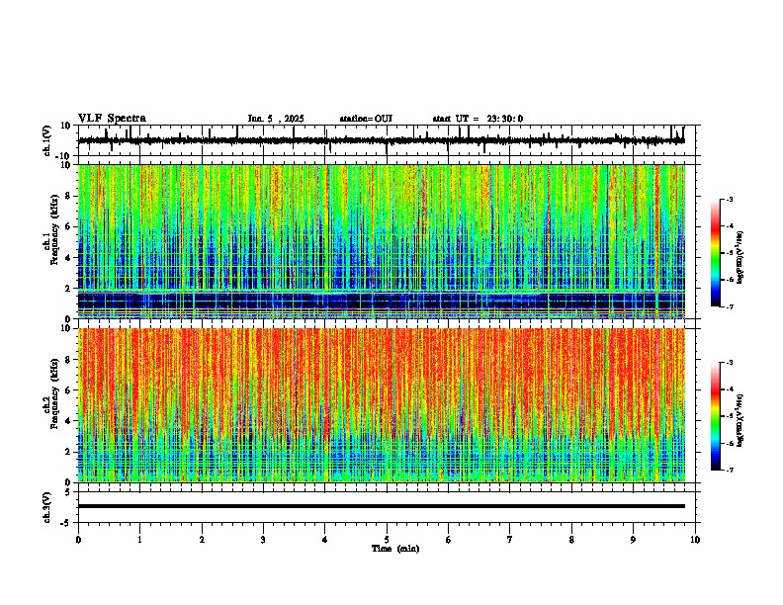Click the "-7" label on ch.2 colorbar

[x=730, y=470]
